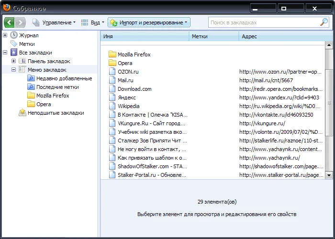Select the VKungure.Ru bookmark page icon
Image resolution: width=335 pixels, height=239 pixels.
(112, 123)
